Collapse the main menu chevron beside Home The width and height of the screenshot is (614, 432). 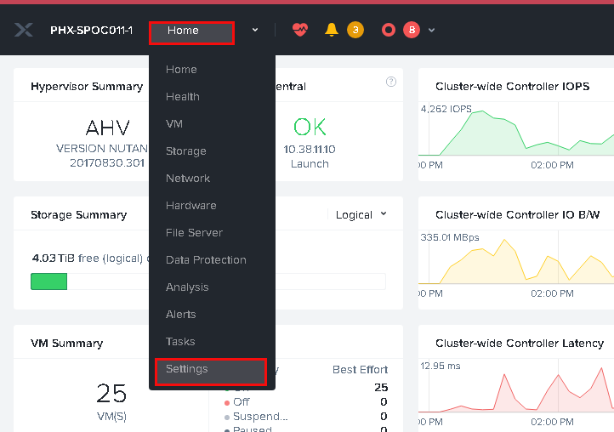255,30
